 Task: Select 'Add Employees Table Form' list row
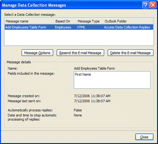point(79,27)
